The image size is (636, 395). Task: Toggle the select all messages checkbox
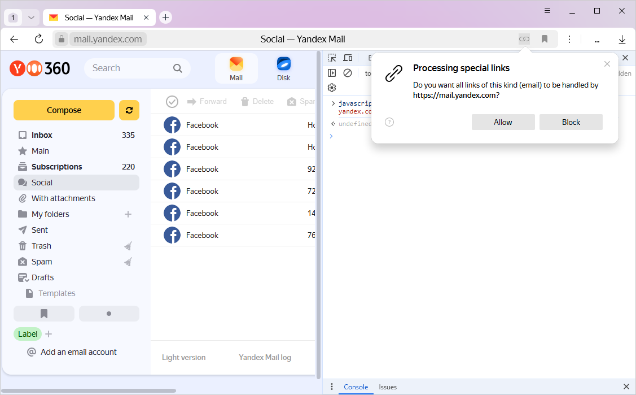click(x=172, y=102)
